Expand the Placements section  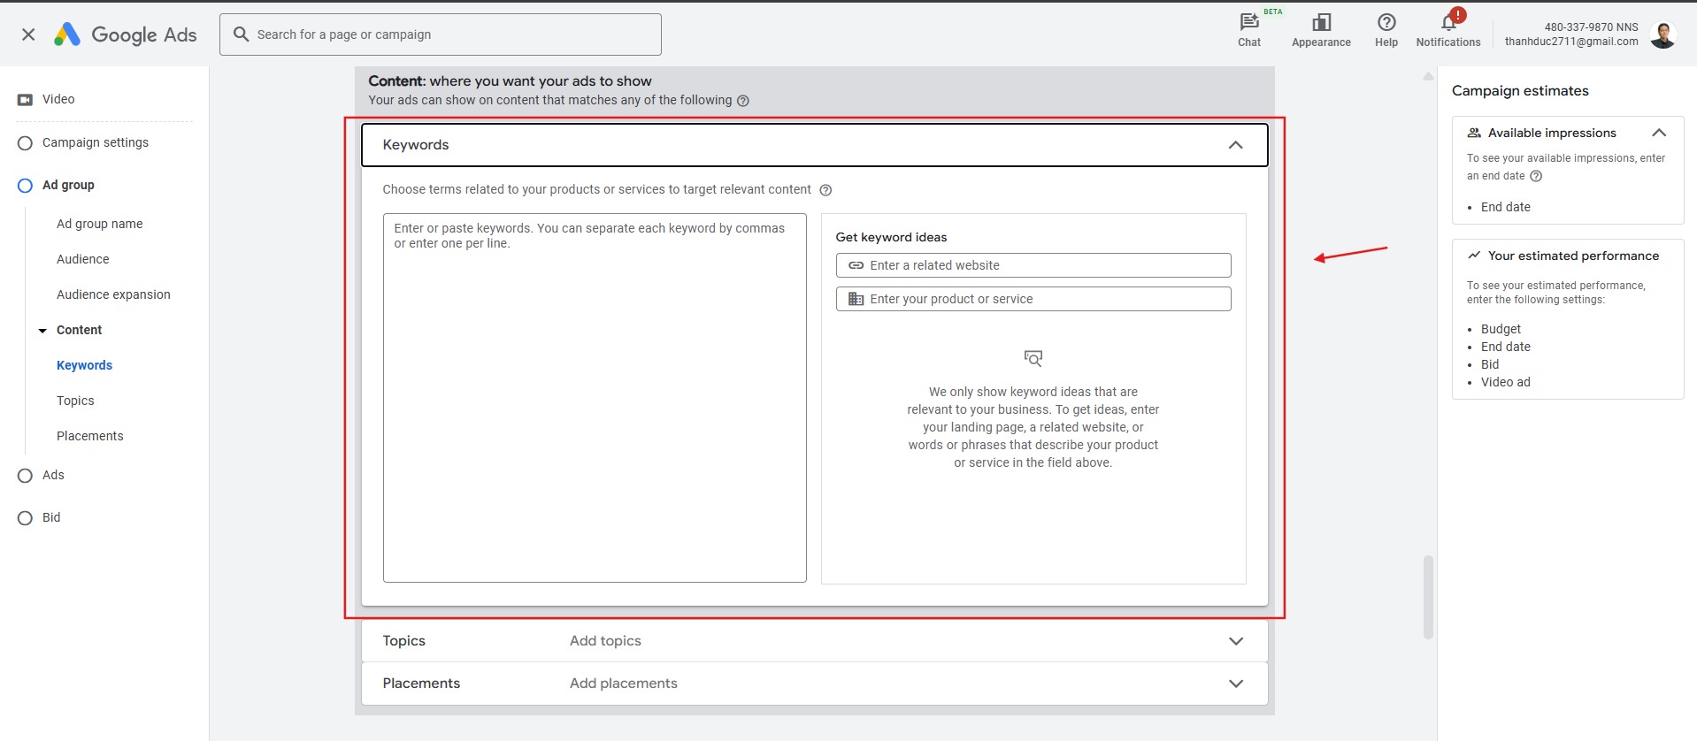tap(1235, 684)
